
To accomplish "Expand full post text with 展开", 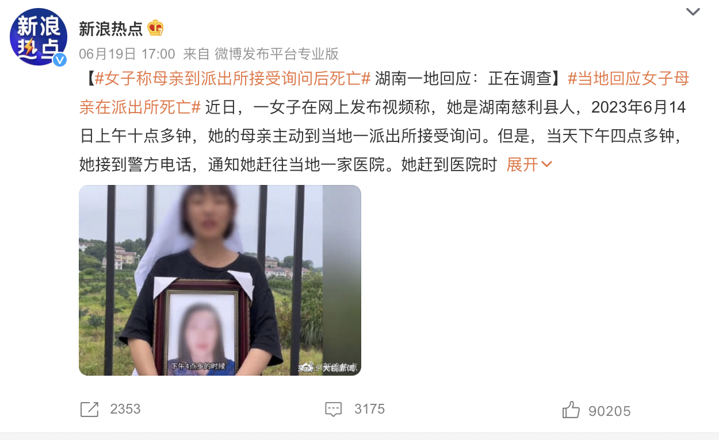I will (x=522, y=165).
